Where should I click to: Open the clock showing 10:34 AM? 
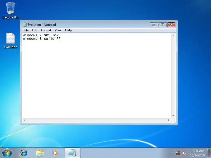(x=198, y=153)
